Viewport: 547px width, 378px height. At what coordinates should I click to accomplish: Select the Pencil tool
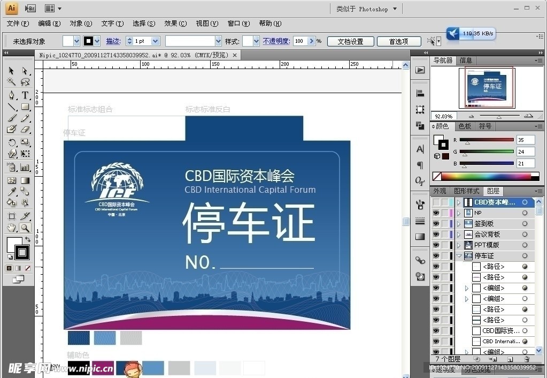tap(25, 118)
